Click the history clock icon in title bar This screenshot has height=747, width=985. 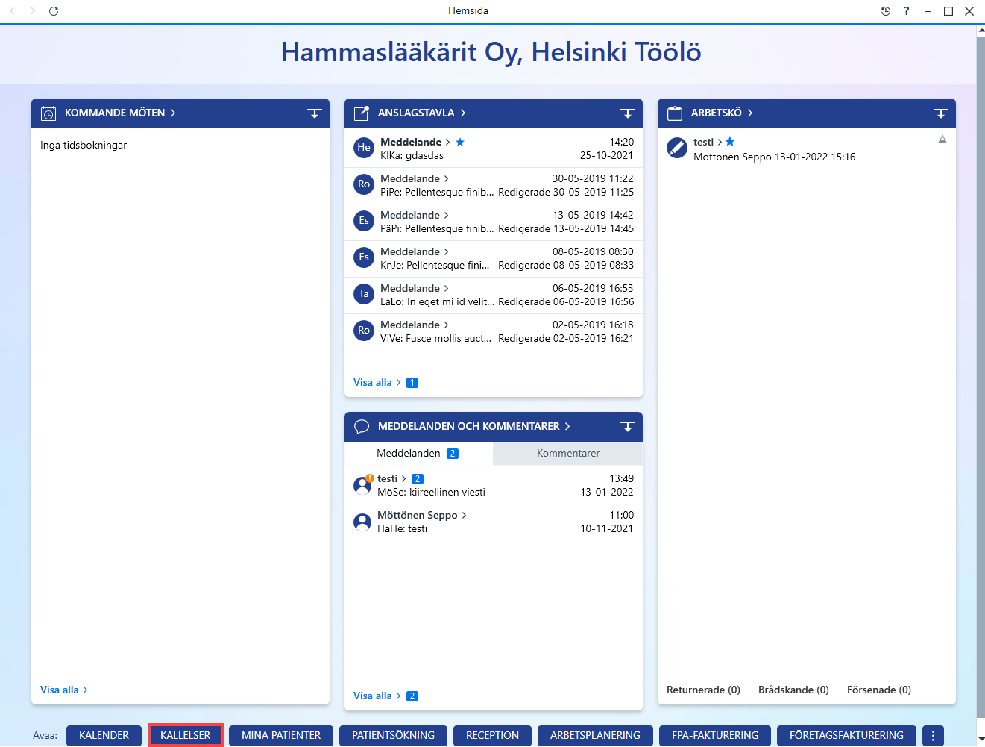point(886,11)
